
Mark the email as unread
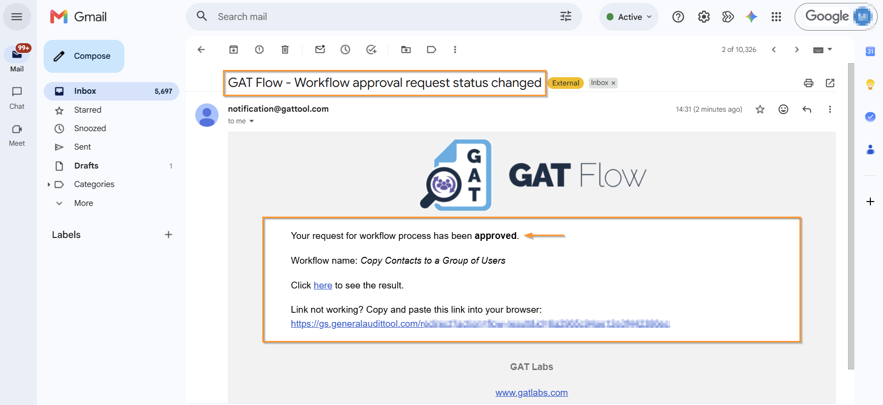tap(320, 50)
